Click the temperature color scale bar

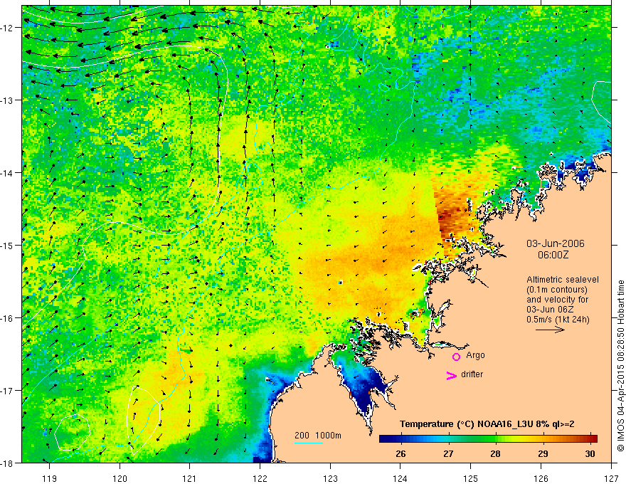488,438
